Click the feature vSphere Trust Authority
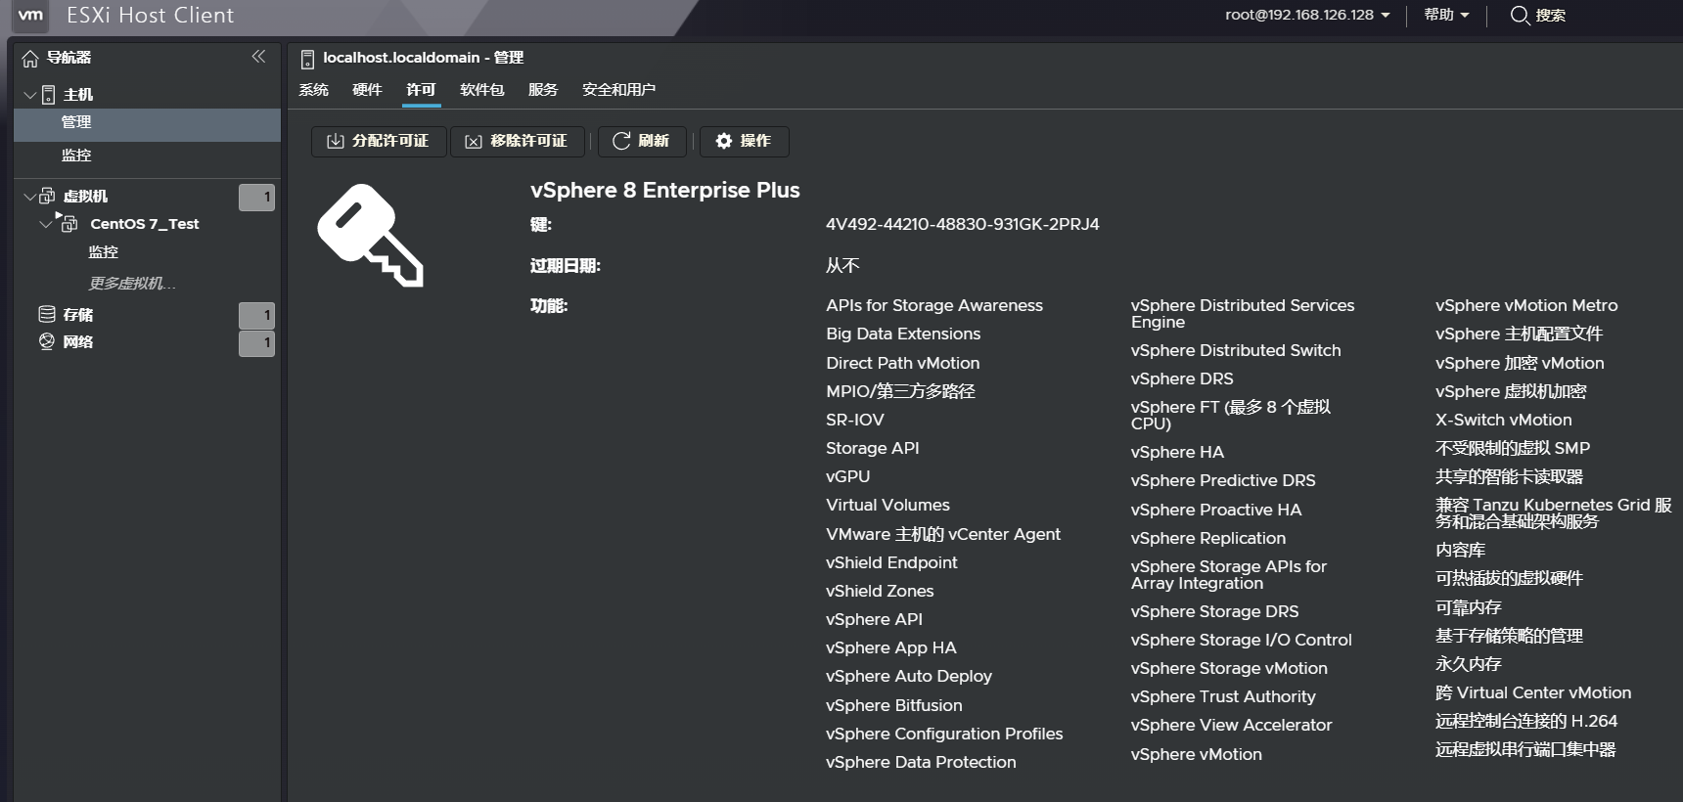This screenshot has width=1683, height=802. click(x=1223, y=696)
